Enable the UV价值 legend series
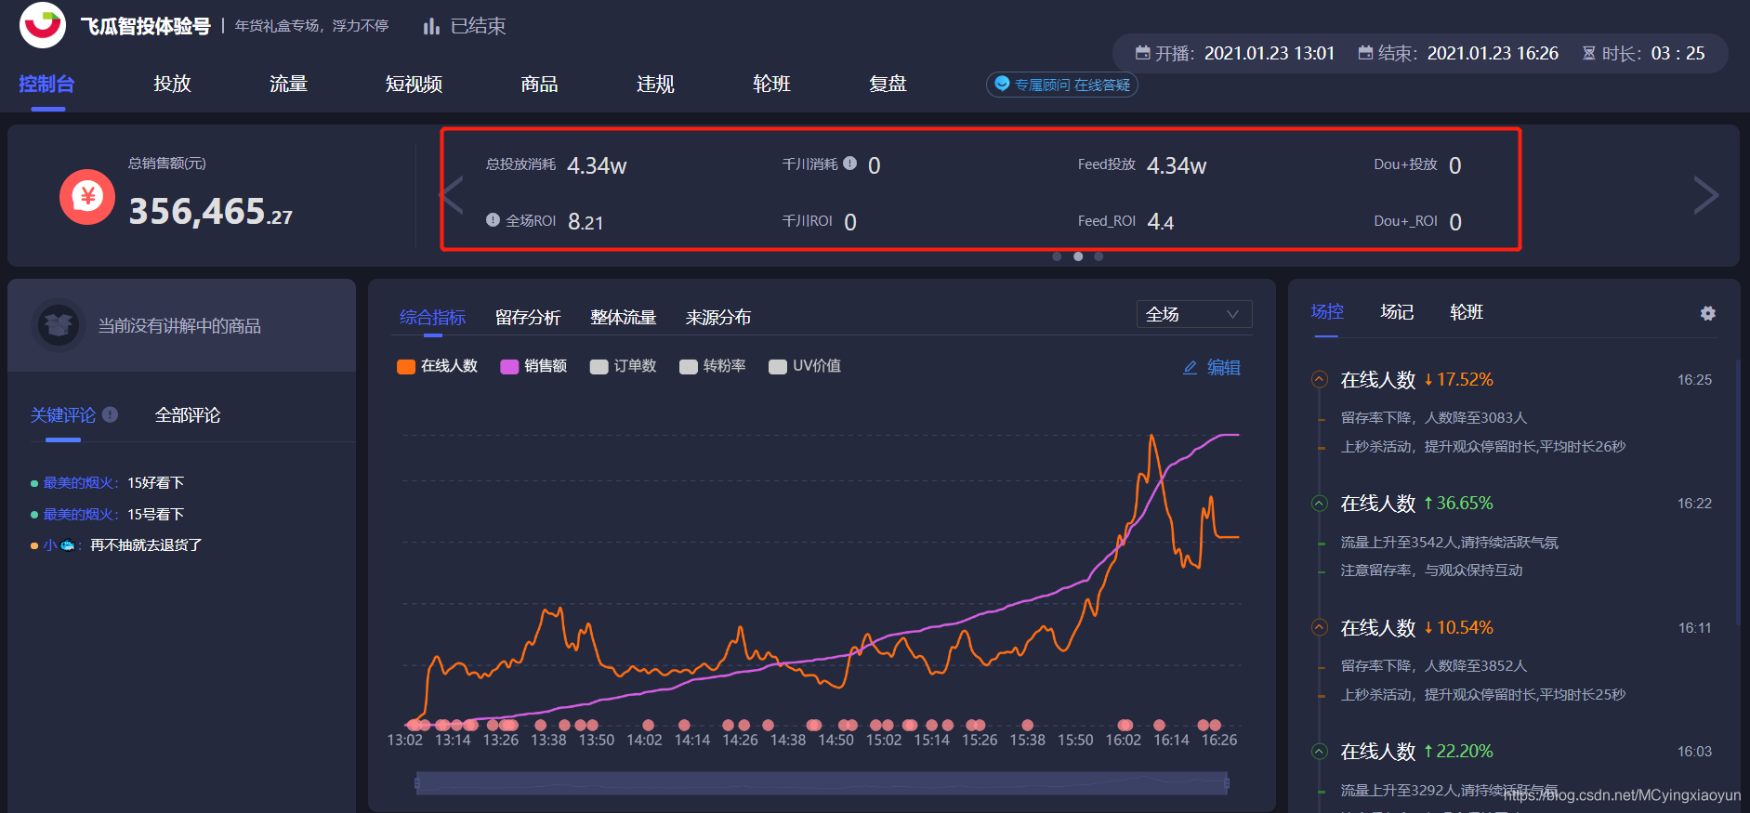The image size is (1750, 813). tap(805, 366)
